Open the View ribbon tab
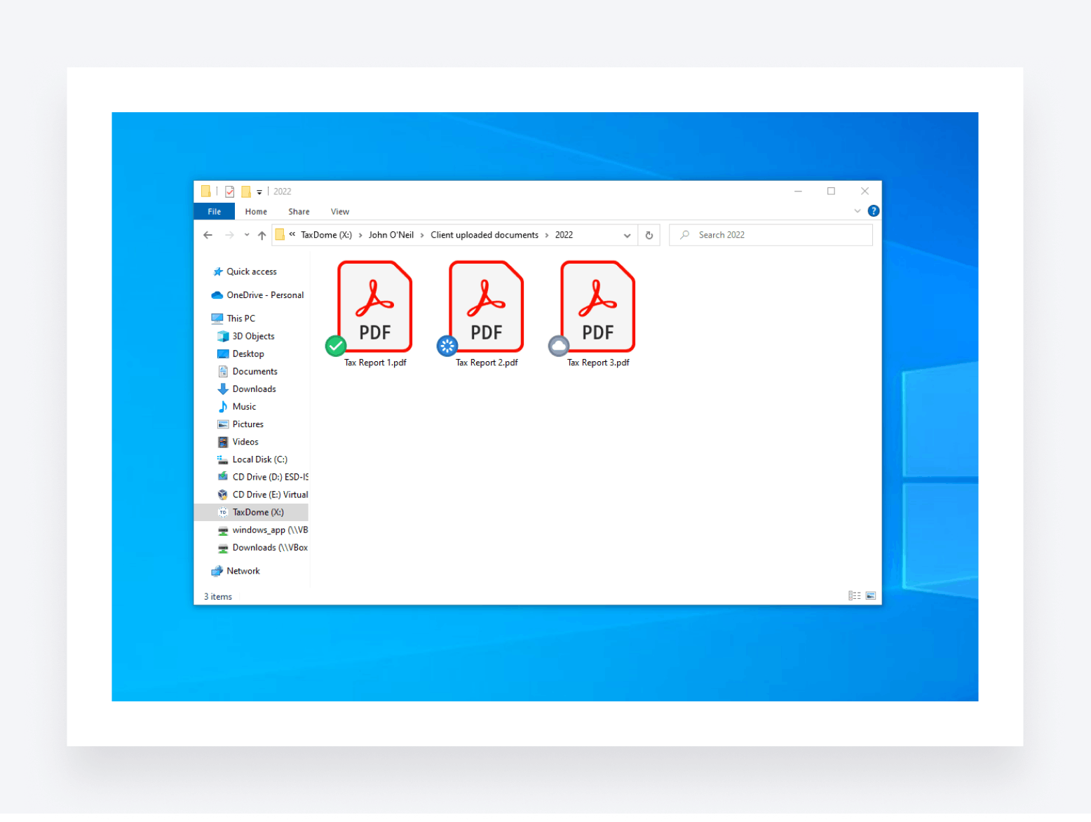The width and height of the screenshot is (1091, 822). pos(339,212)
